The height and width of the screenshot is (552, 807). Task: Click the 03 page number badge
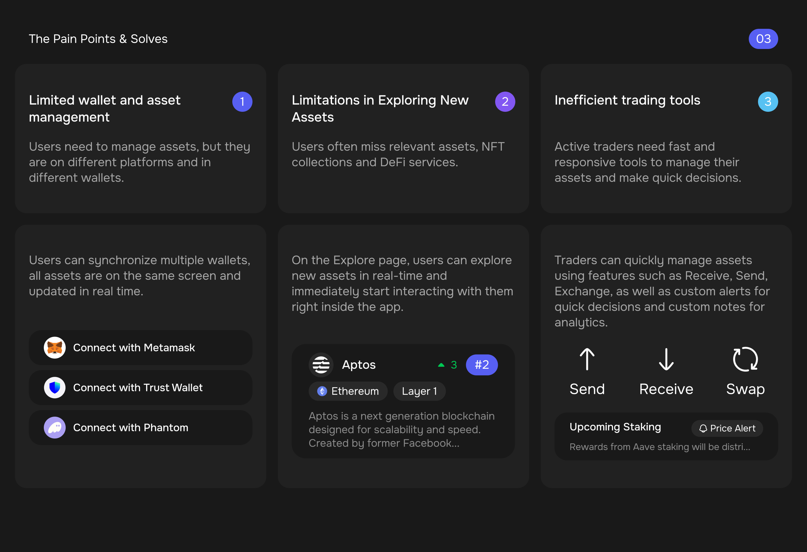point(763,39)
